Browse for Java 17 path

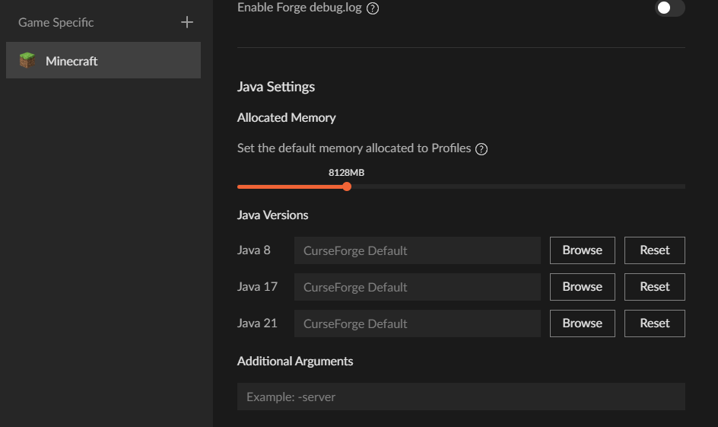pyautogui.click(x=582, y=287)
